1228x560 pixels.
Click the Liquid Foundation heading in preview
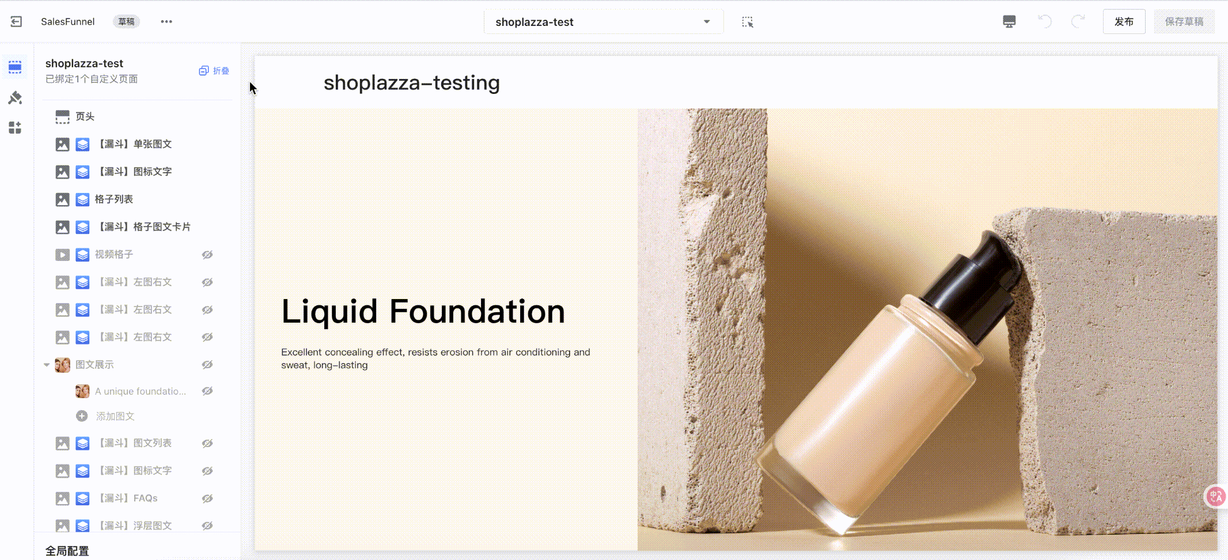423,312
